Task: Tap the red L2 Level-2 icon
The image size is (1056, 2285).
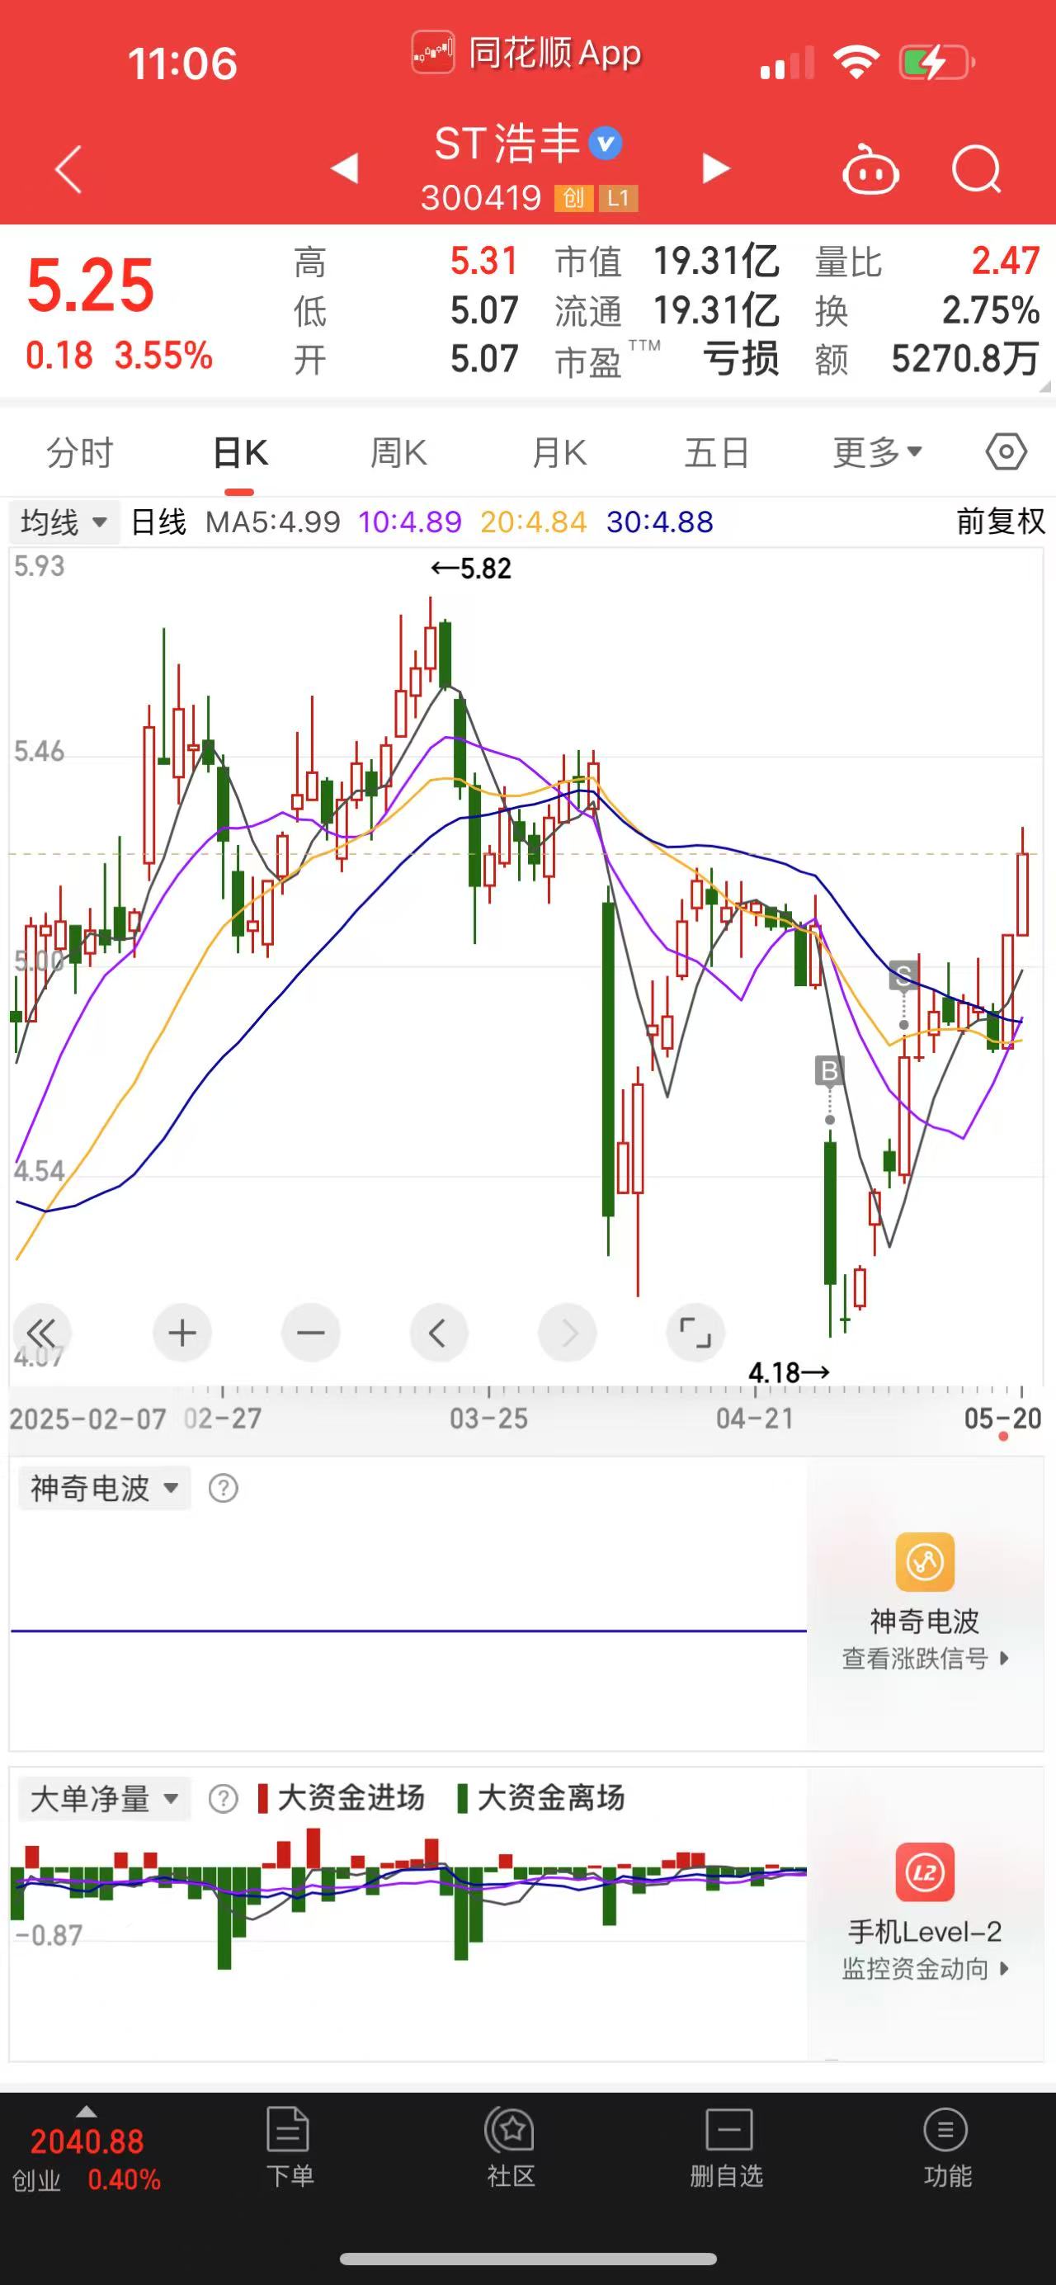Action: click(x=925, y=1872)
